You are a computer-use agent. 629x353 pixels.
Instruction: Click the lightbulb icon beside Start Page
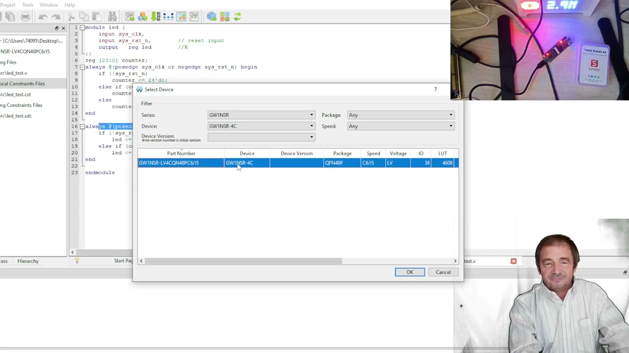(77, 261)
